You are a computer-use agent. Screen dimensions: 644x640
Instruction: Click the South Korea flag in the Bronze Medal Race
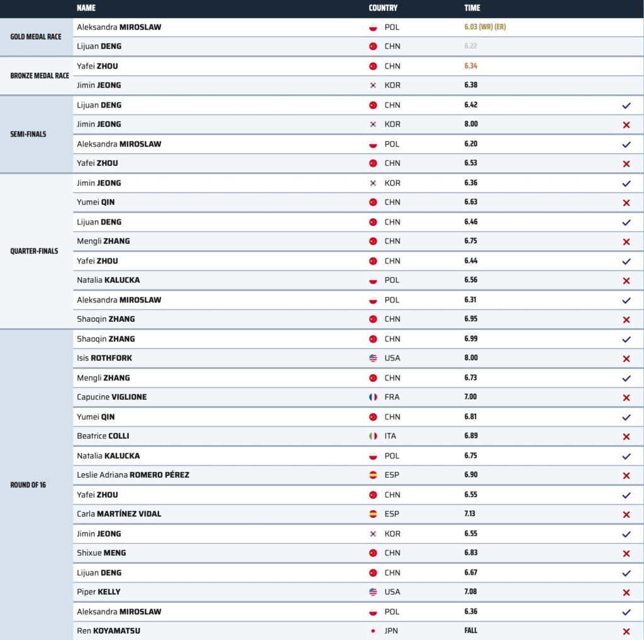(373, 86)
